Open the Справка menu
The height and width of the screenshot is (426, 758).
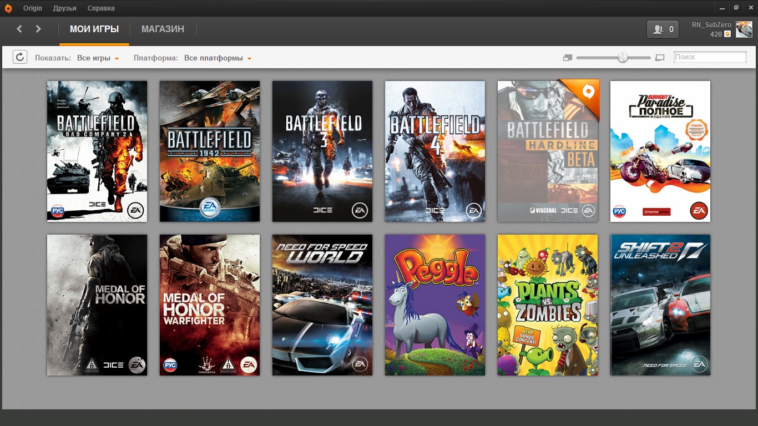tap(101, 8)
